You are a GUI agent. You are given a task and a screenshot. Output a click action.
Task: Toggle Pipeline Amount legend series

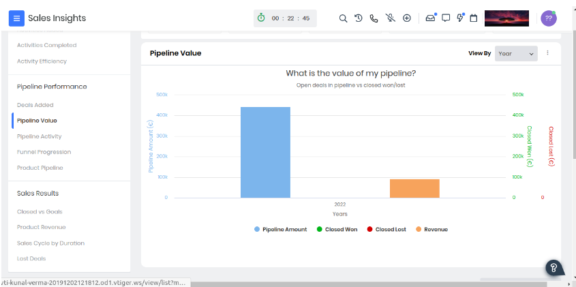pos(280,230)
